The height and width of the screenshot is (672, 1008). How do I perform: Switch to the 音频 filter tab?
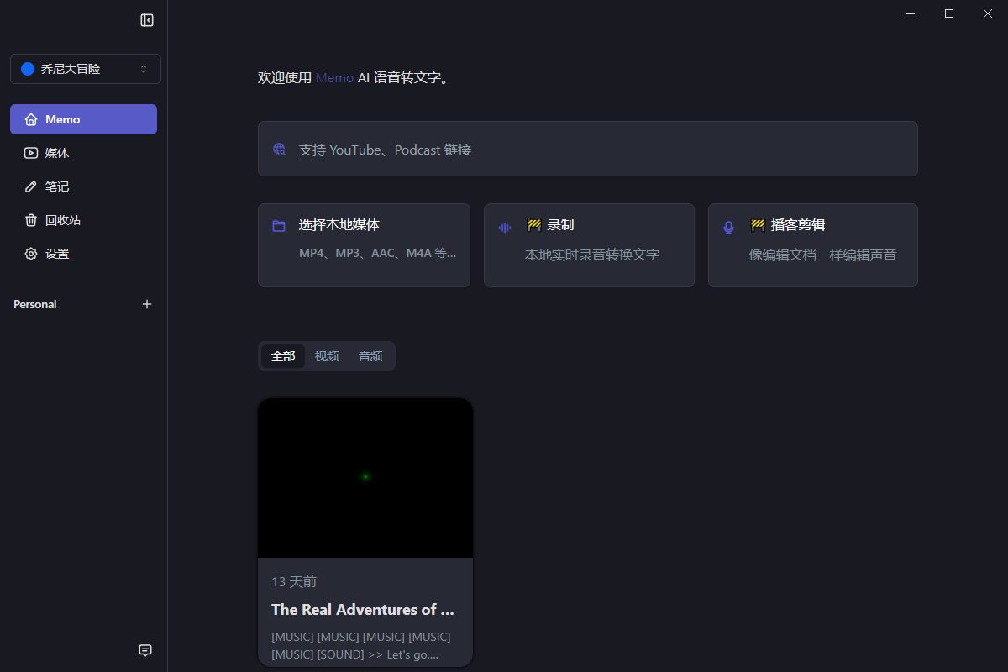tap(370, 356)
